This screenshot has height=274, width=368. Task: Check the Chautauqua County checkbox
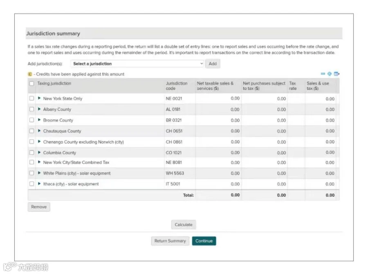pyautogui.click(x=31, y=131)
